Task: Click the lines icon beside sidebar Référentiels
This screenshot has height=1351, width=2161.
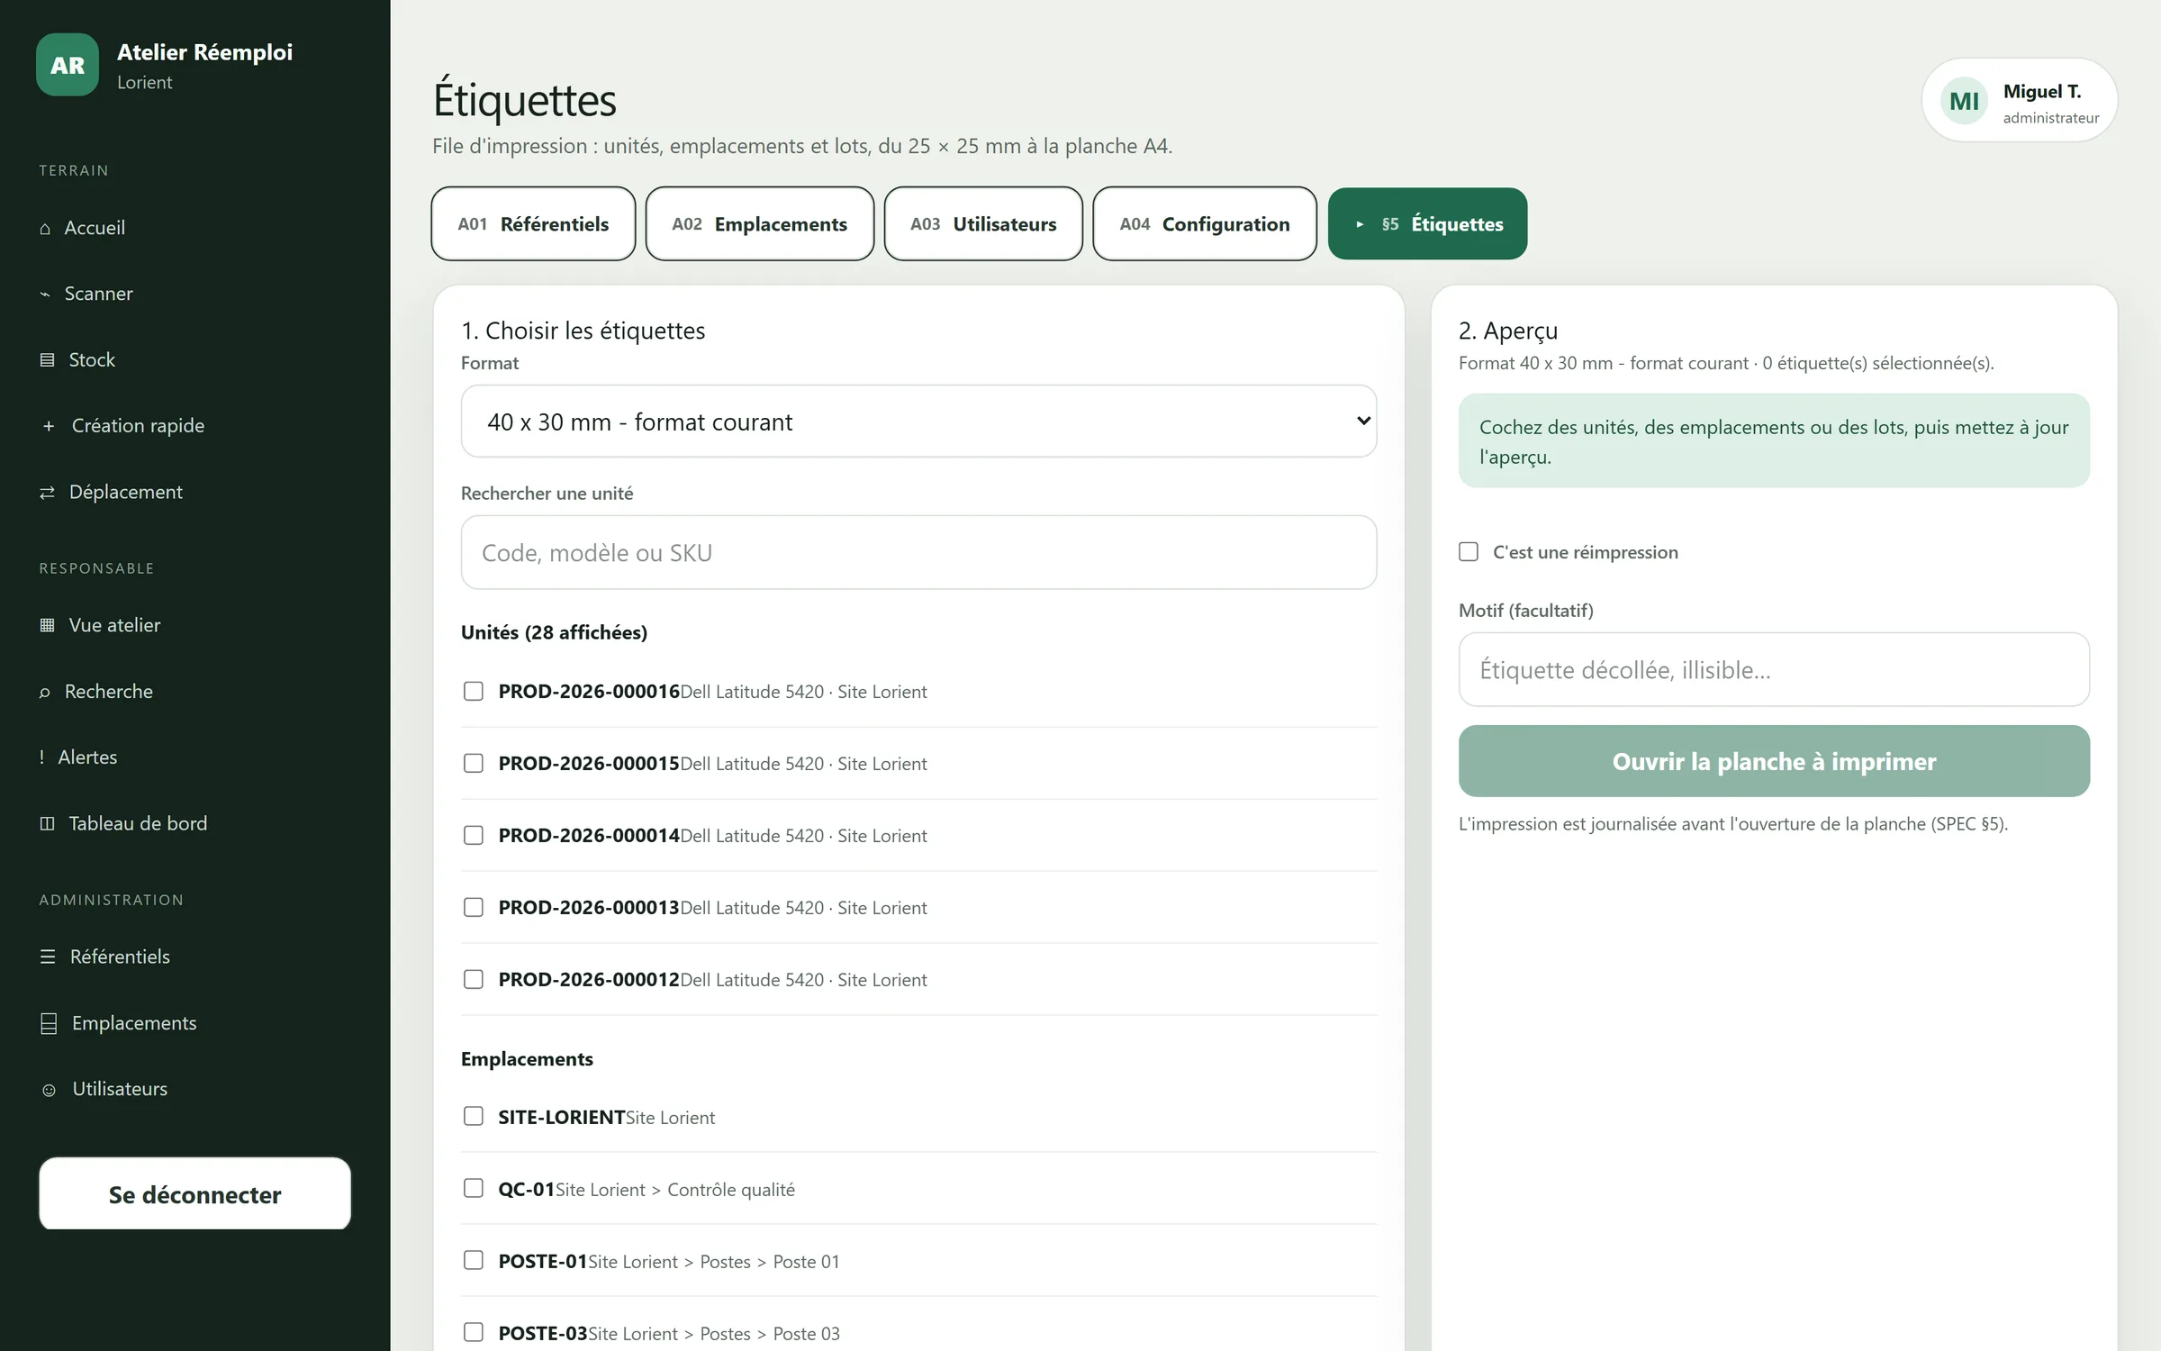Action: (48, 957)
